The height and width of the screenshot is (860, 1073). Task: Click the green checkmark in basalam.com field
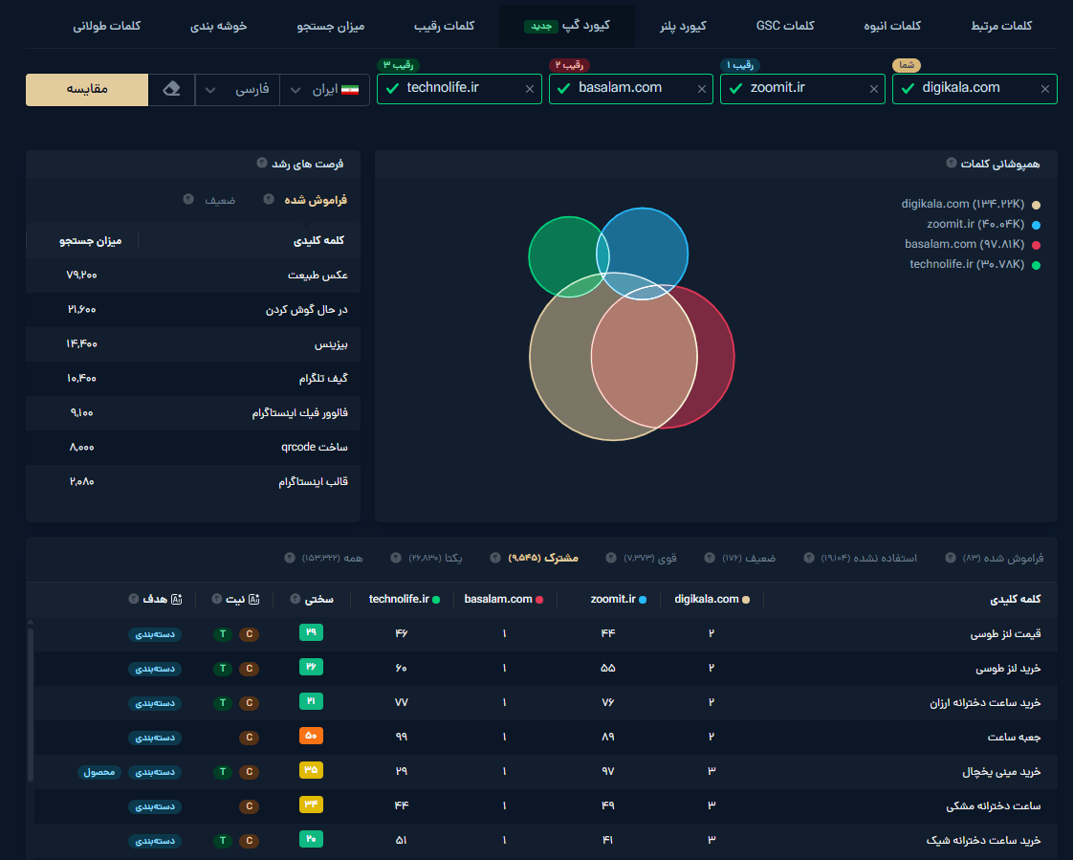pyautogui.click(x=564, y=88)
